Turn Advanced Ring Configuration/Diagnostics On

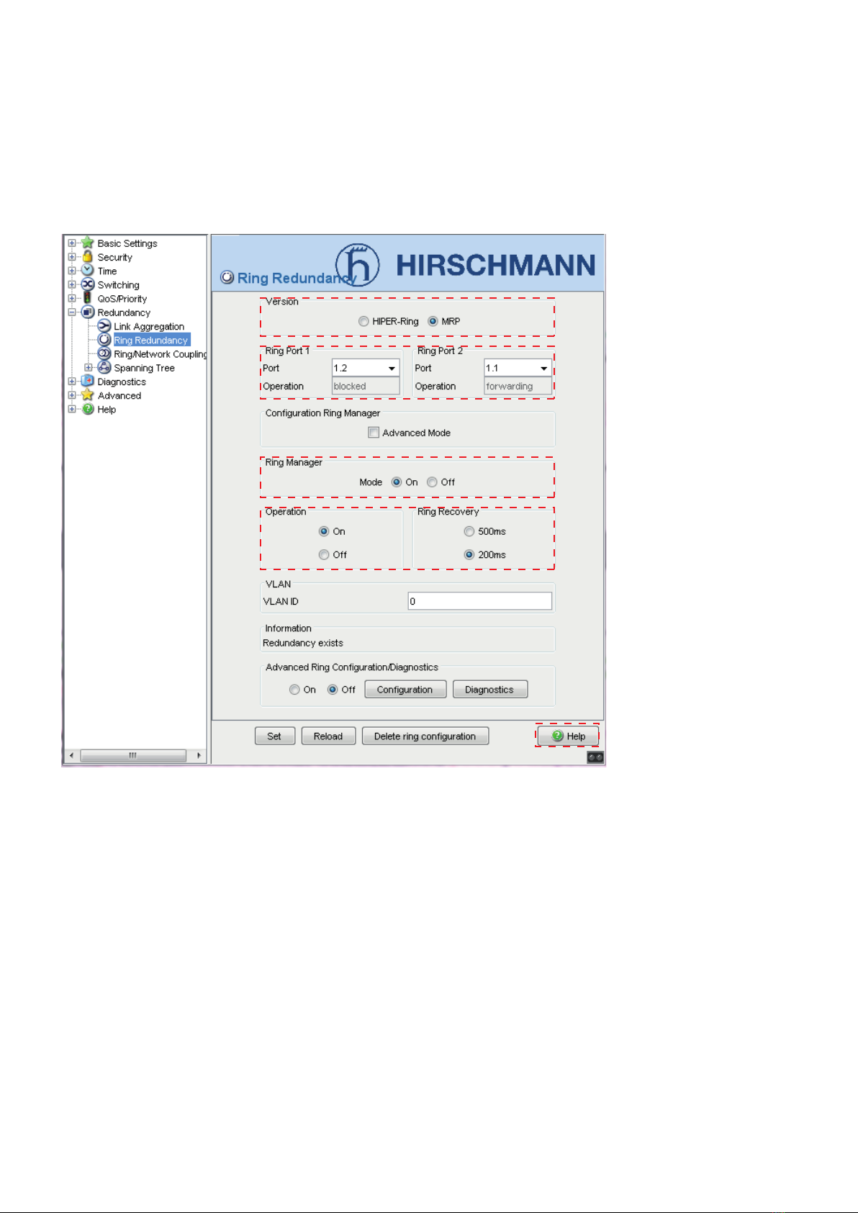pyautogui.click(x=294, y=690)
